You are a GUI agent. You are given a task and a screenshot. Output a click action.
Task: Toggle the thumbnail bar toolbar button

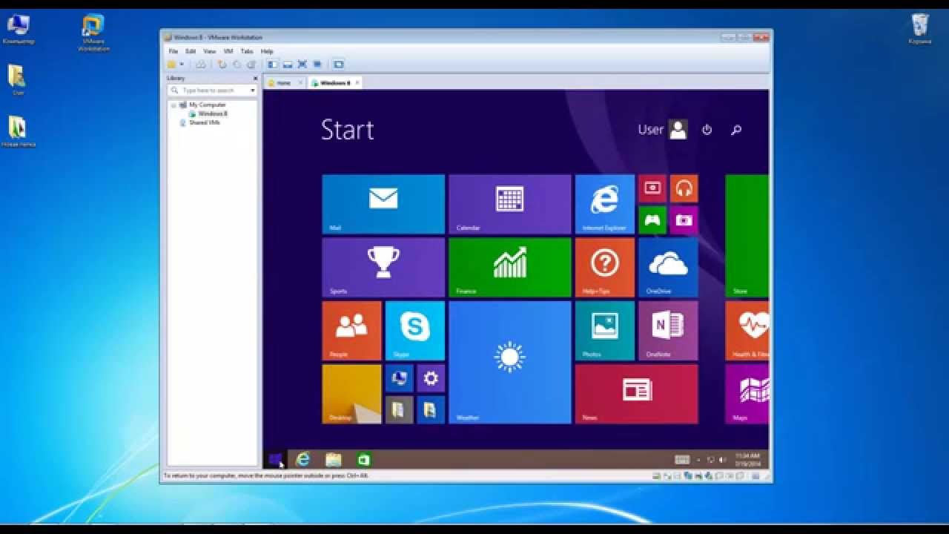click(288, 65)
